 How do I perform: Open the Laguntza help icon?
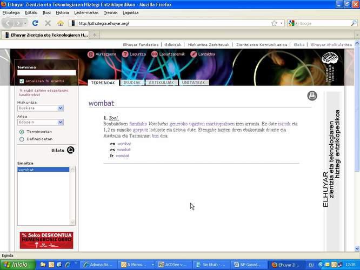[125, 54]
